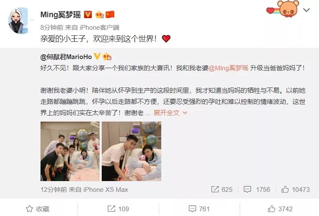Expand full text with 展开全文
This screenshot has height=216, width=319.
tap(170, 113)
